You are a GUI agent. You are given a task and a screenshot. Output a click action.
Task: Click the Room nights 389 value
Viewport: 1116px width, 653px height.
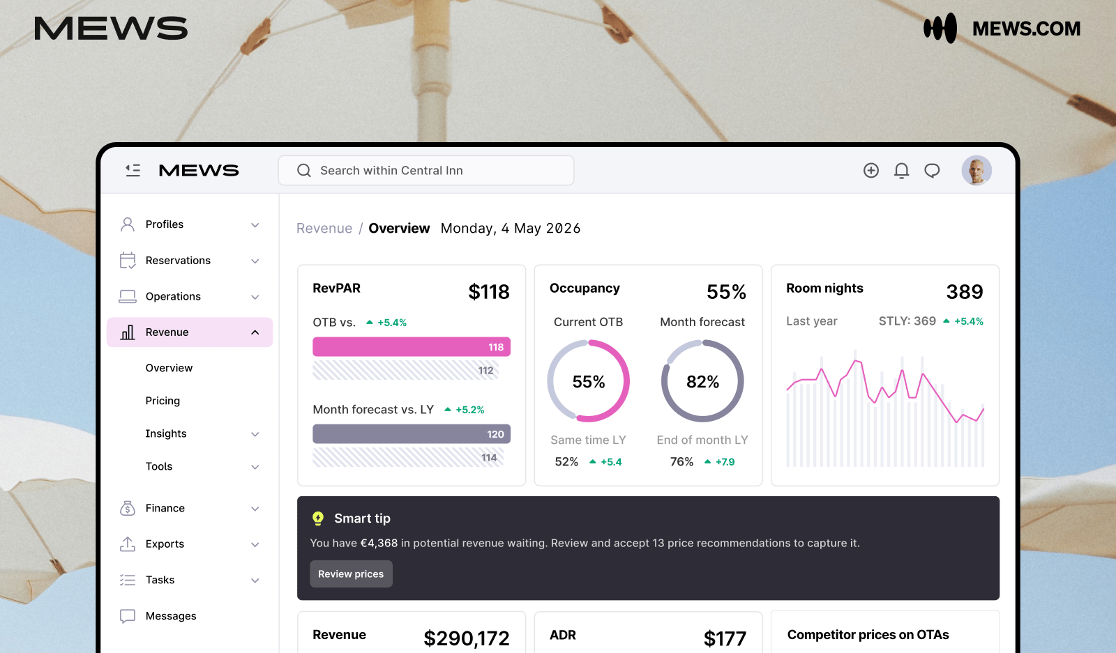[x=965, y=292]
